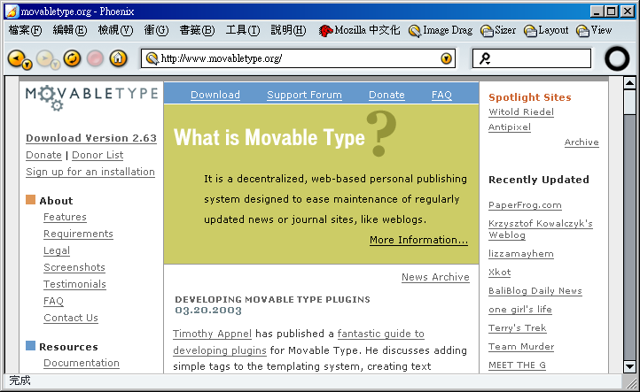Open the Forward button history dropdown
Viewport: 640px width, 392px height.
(56, 65)
